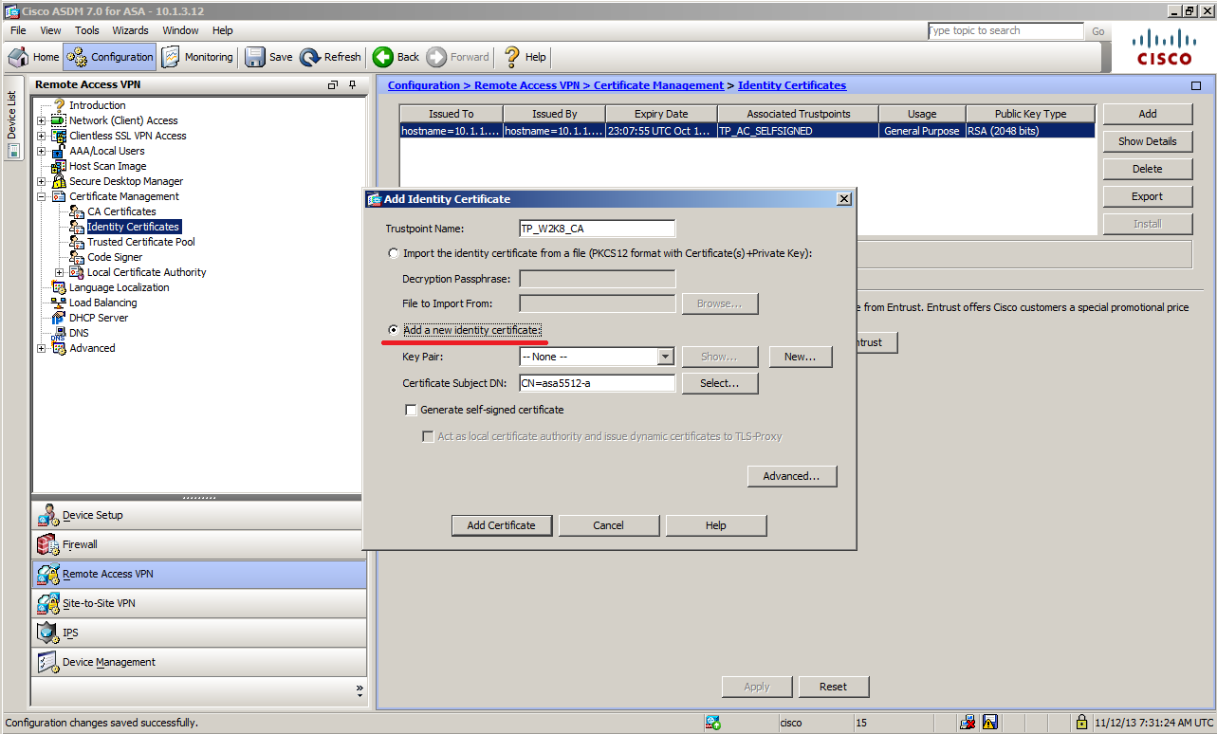Click the IPS navigation icon
This screenshot has height=734, width=1217.
47,633
